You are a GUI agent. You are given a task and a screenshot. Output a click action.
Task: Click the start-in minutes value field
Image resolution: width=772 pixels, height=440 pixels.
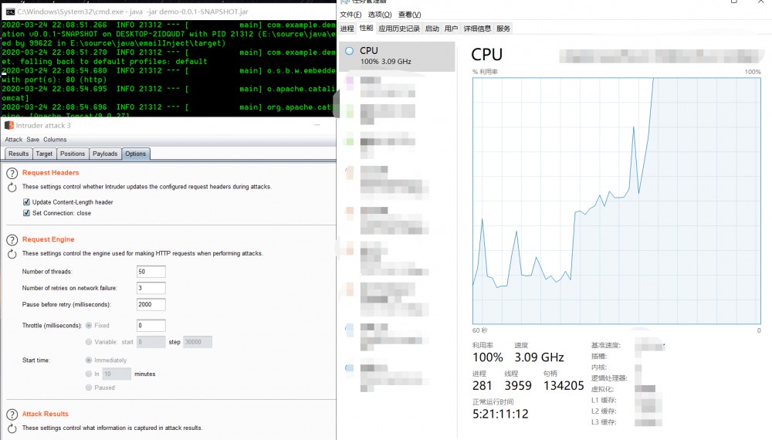coord(117,374)
